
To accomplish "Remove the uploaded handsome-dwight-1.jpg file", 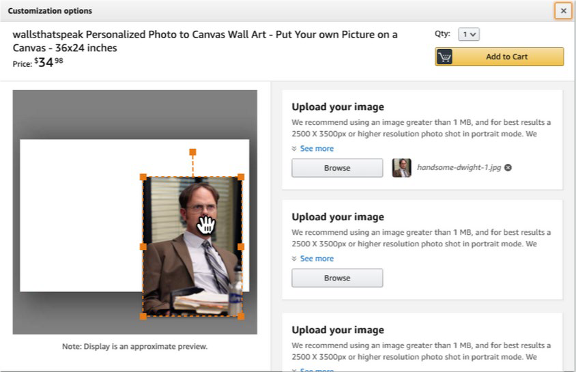I will click(x=508, y=168).
